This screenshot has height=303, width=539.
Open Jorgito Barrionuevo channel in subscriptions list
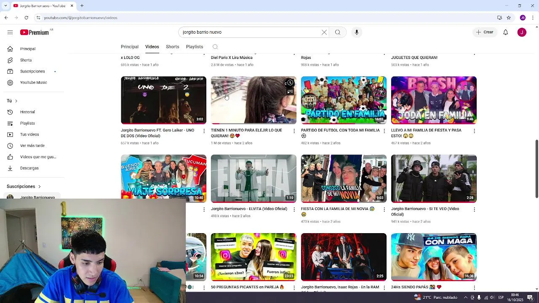[32, 197]
